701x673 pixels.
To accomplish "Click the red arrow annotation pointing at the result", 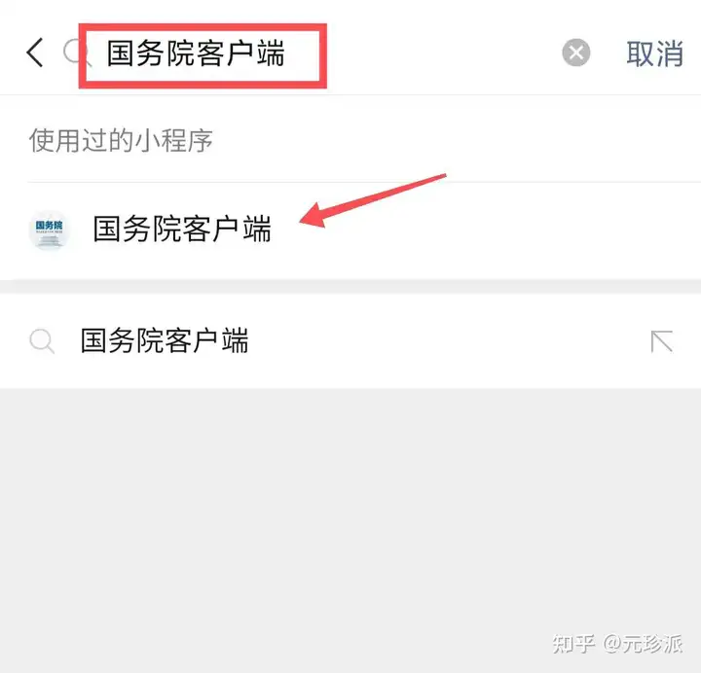I will [372, 200].
